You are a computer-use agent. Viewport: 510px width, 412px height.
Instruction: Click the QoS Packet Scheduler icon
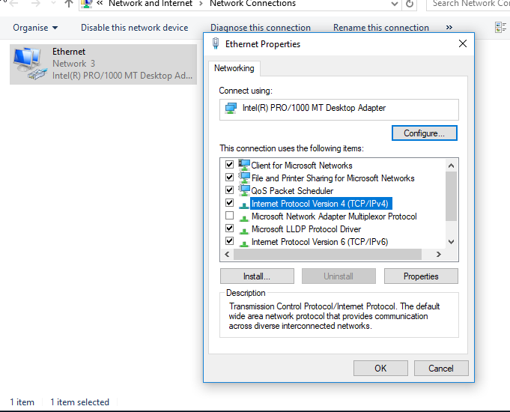pyautogui.click(x=244, y=190)
